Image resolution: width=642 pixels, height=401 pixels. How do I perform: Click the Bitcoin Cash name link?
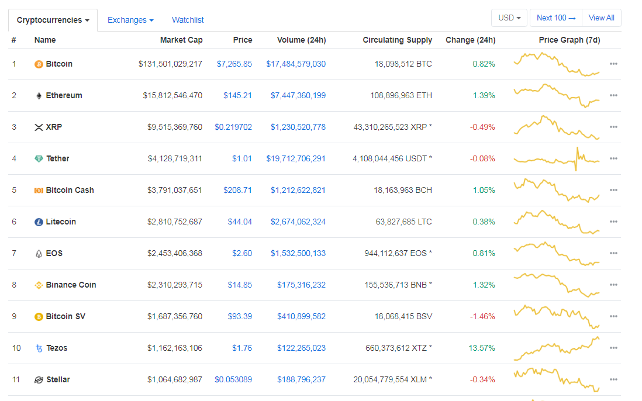point(70,190)
